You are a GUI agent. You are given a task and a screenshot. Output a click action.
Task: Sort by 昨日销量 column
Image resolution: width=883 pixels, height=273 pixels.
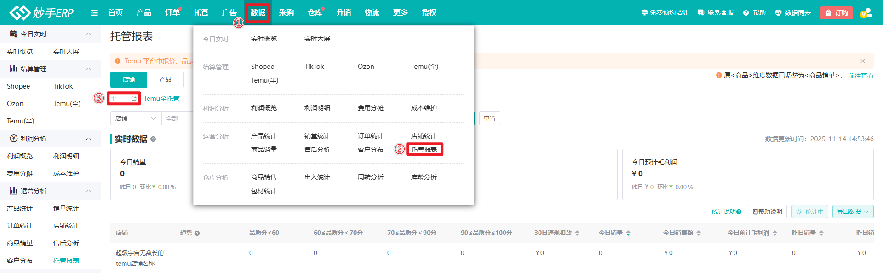click(821, 233)
